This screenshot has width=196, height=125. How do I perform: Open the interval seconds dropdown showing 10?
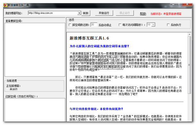click(153, 25)
